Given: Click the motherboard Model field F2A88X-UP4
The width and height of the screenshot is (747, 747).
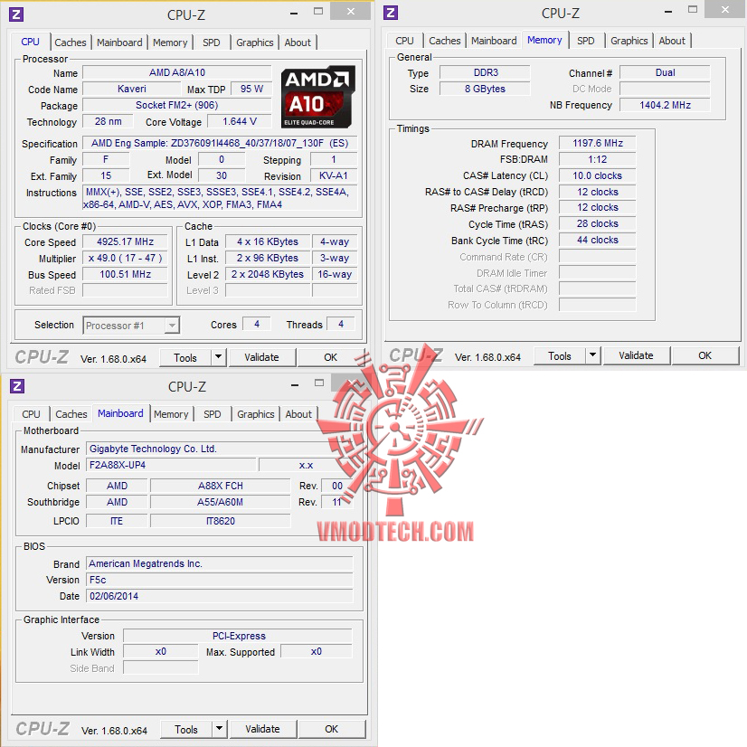Looking at the screenshot, I should 171,465.
